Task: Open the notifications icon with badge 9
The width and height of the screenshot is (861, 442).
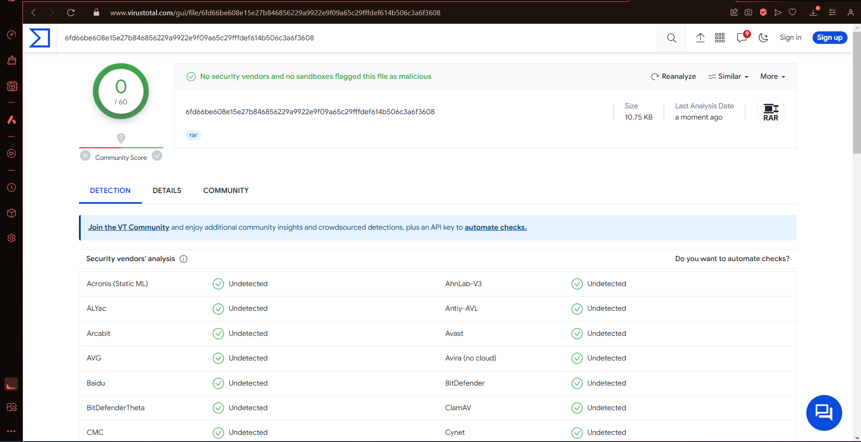Action: 742,38
